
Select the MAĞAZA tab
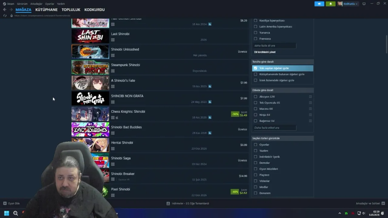(23, 10)
